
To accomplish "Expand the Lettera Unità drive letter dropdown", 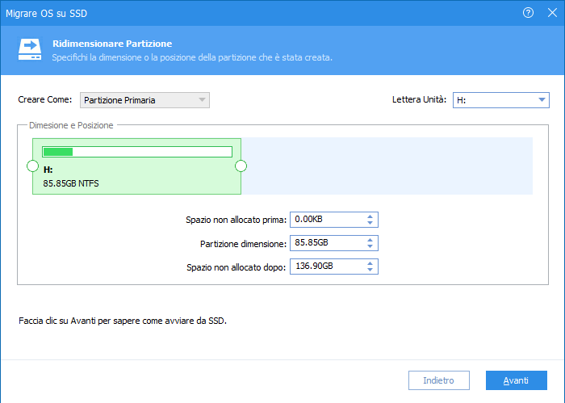I will tap(500, 100).
